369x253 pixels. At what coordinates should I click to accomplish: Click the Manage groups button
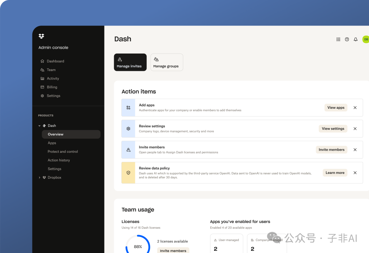167,62
